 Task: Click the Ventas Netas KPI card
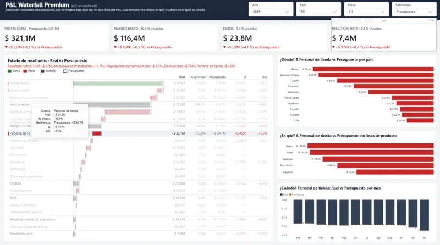click(x=56, y=38)
